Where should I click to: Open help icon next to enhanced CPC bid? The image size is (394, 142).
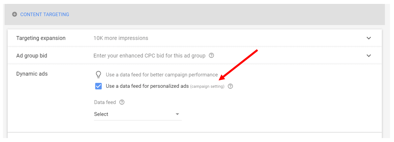[212, 55]
